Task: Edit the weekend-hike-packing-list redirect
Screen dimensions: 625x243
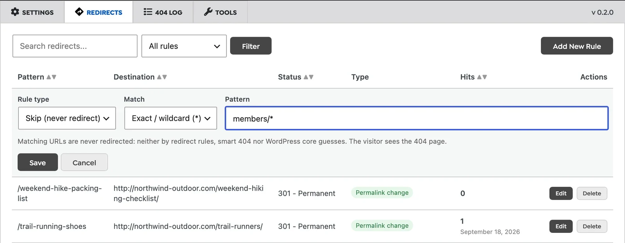Action: 561,193
